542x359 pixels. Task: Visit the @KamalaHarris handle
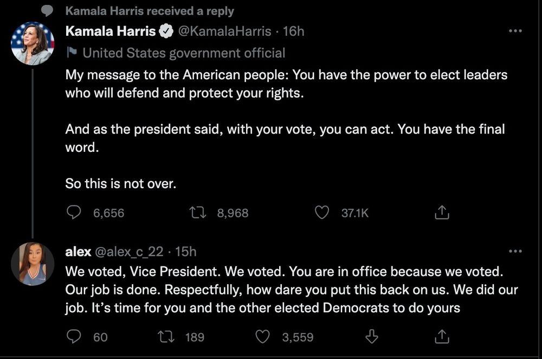(224, 31)
